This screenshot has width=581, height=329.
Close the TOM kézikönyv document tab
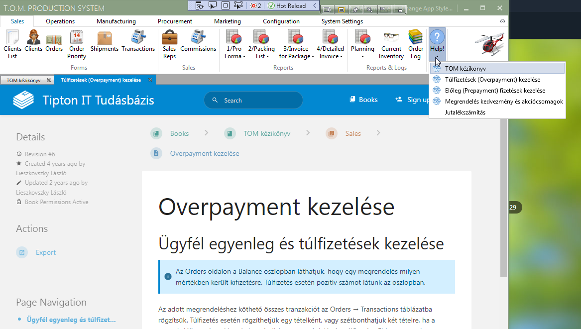point(48,80)
